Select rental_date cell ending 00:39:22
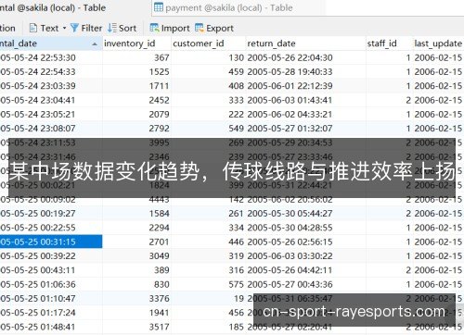Screen dimensions: 464x335 point(51,256)
